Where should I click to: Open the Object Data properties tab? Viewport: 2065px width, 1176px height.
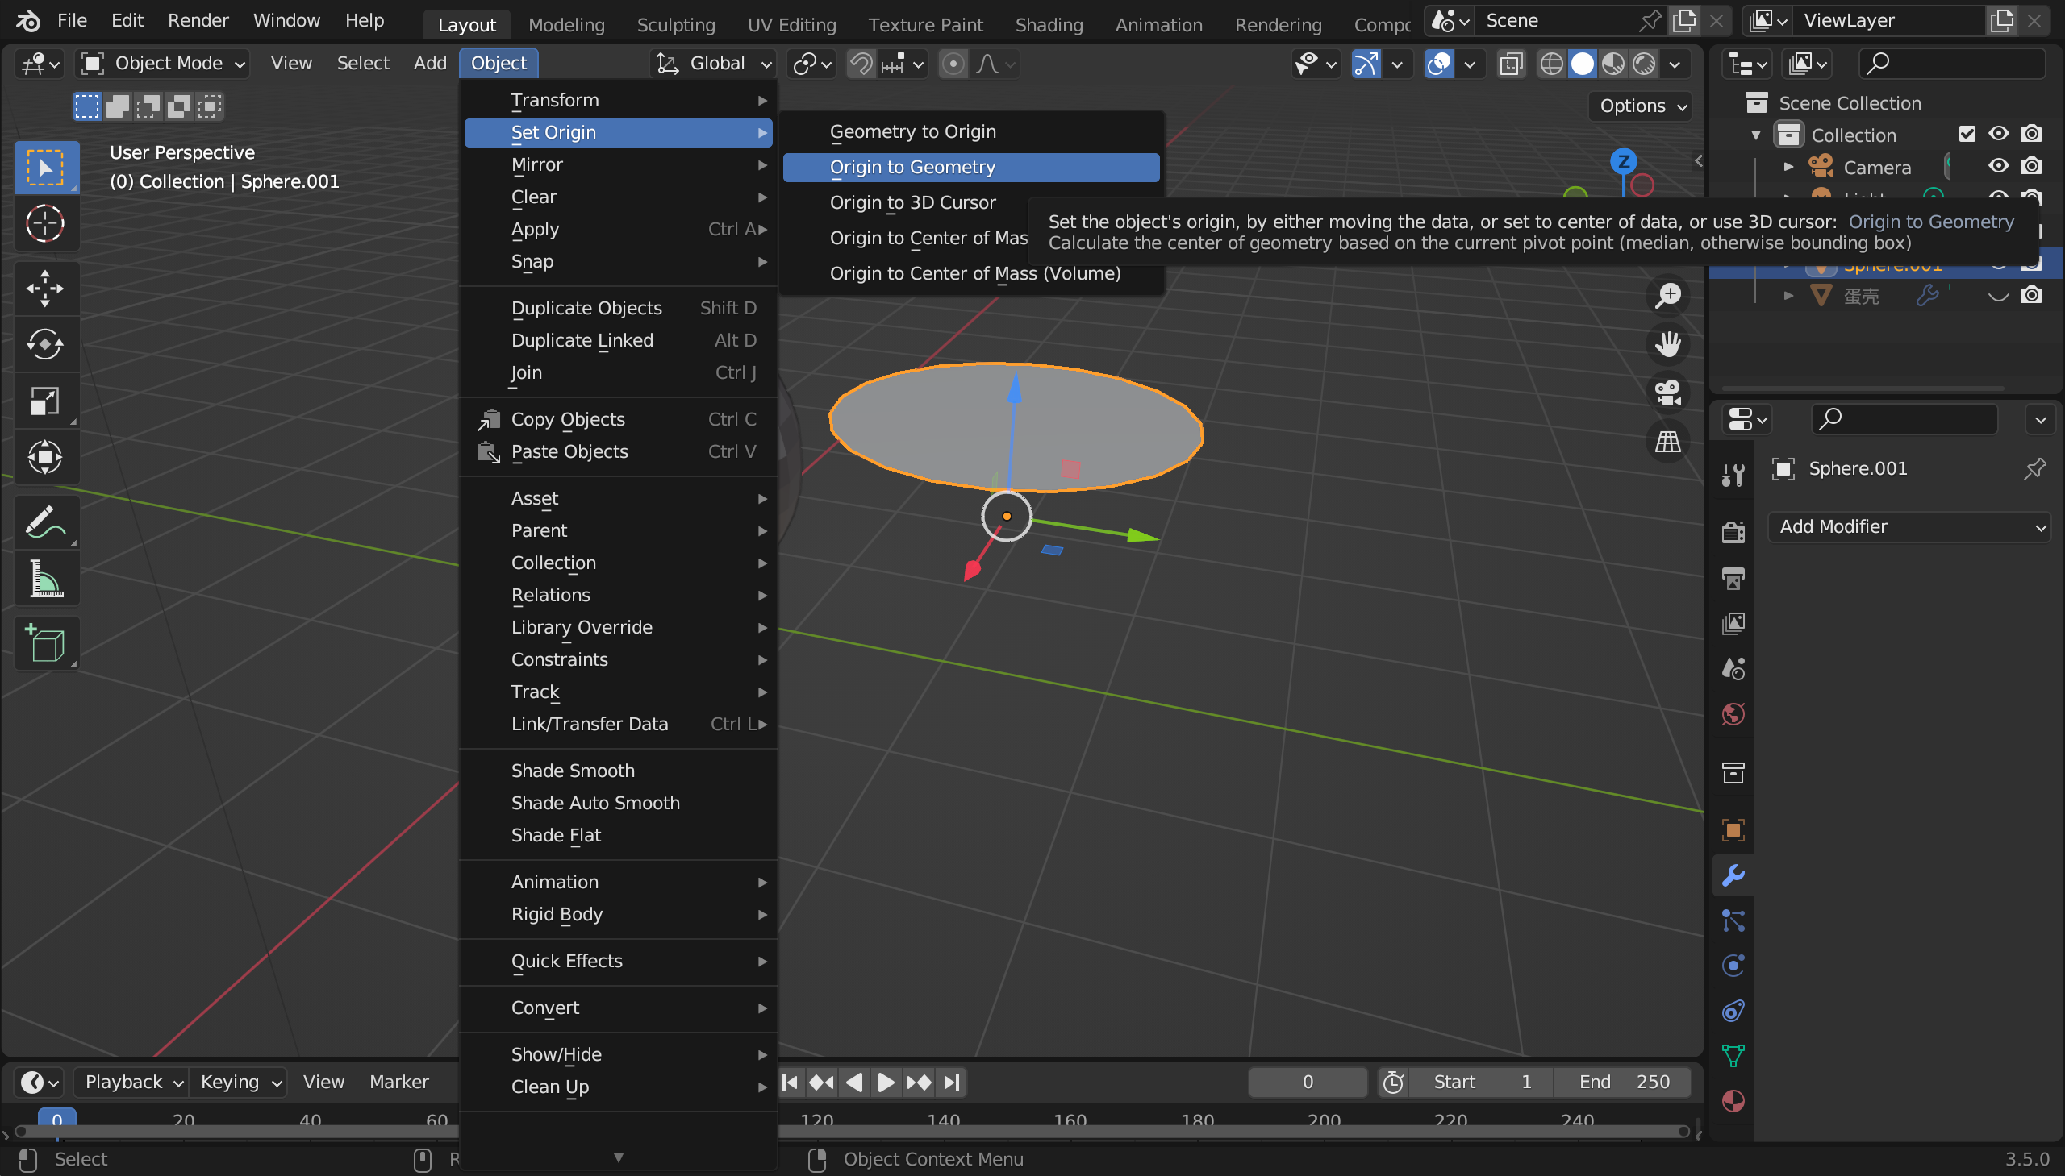pos(1733,1057)
